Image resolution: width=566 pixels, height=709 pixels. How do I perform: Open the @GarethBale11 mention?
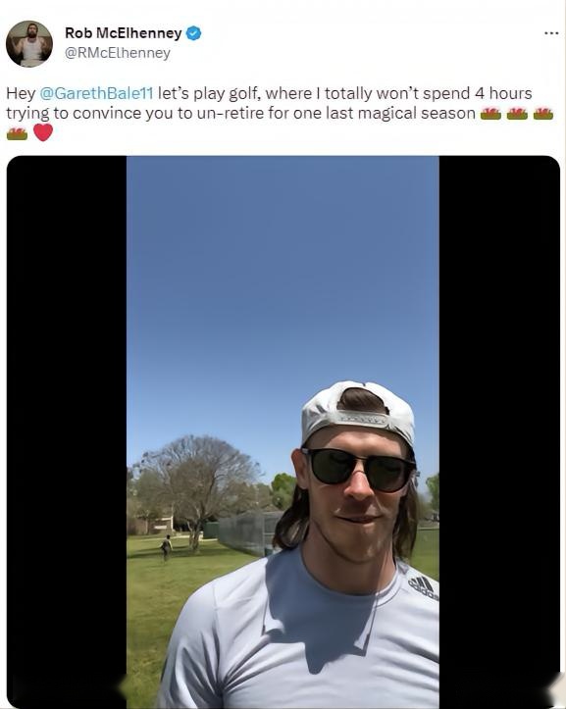click(96, 93)
